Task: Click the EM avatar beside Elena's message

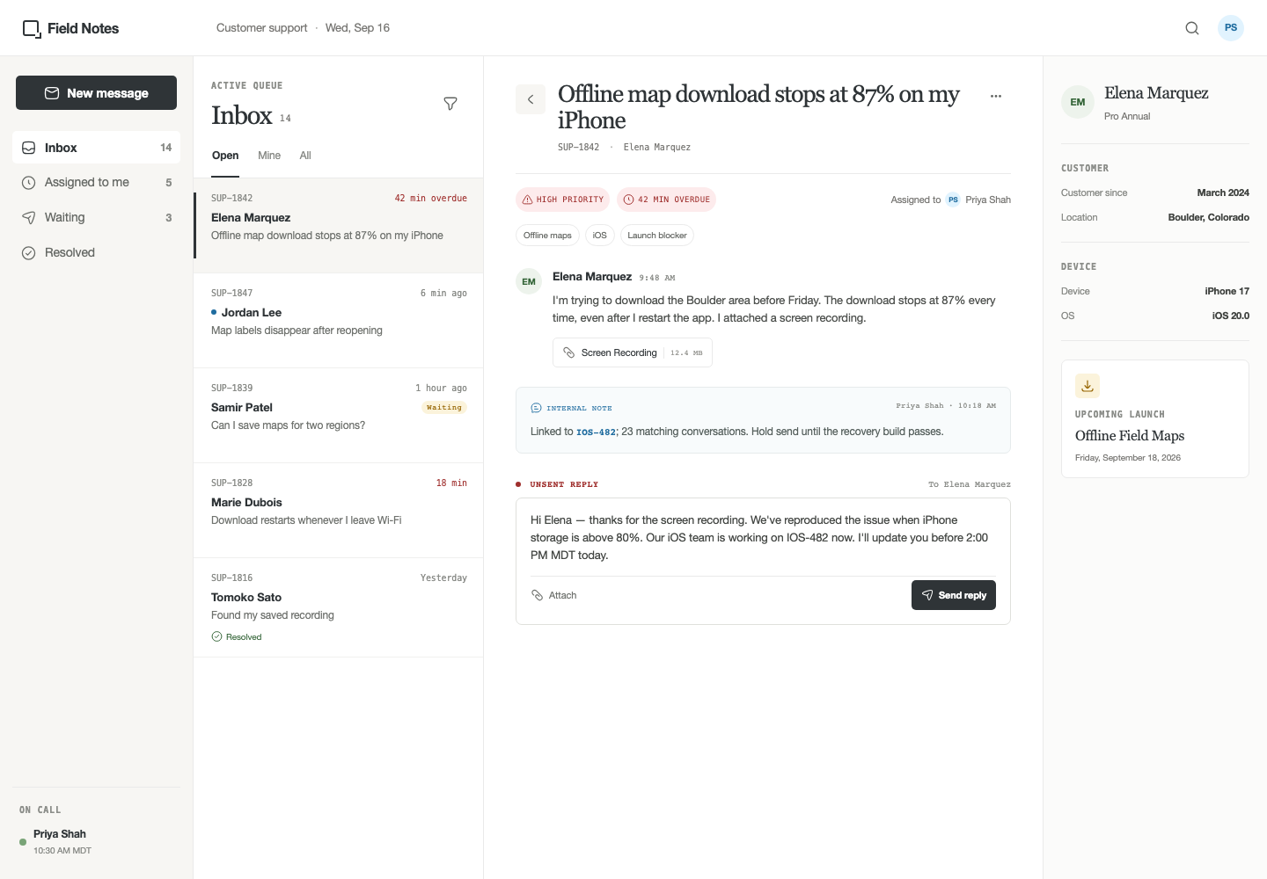Action: click(x=529, y=282)
